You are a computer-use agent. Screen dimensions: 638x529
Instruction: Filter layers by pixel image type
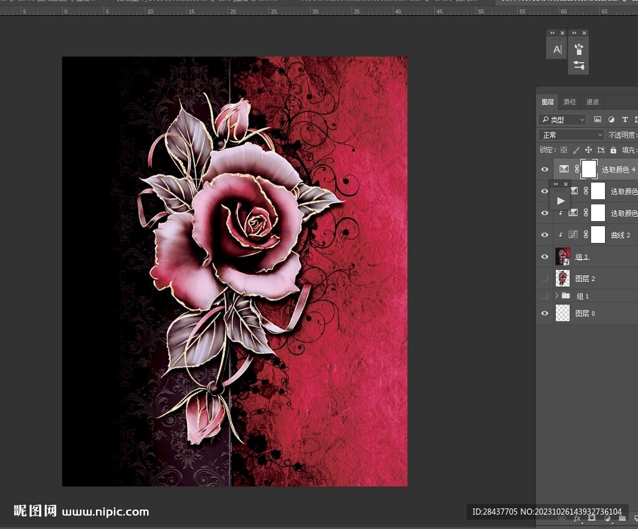point(598,119)
